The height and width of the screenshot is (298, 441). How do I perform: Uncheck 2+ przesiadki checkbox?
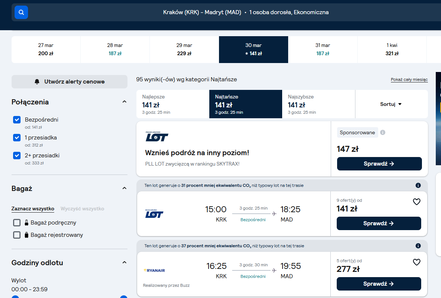click(x=17, y=156)
